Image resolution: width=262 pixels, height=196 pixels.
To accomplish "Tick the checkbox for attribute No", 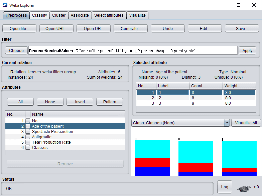I will click(28, 121).
